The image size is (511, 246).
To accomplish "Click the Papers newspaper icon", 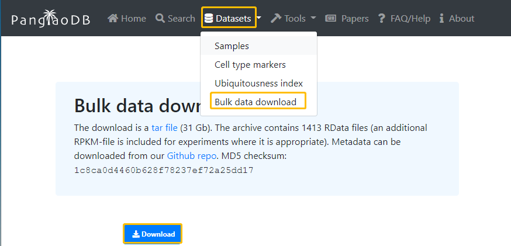I will click(x=331, y=19).
